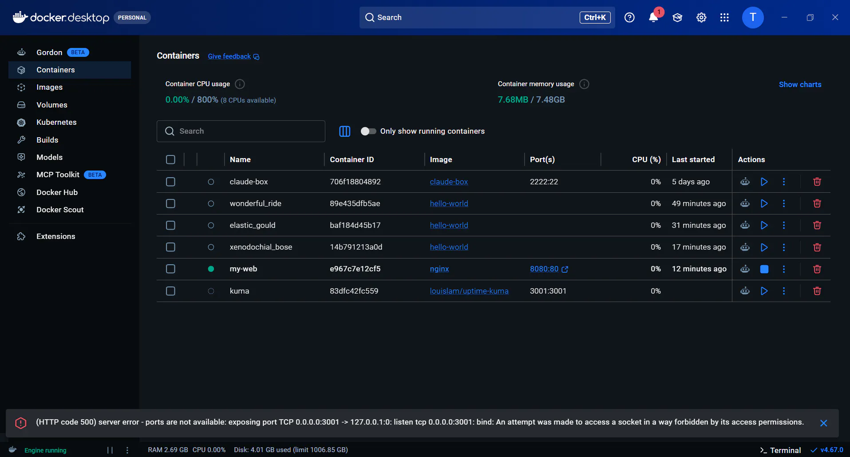Click the v4.67.0 version indicator
850x457 pixels.
(827, 450)
